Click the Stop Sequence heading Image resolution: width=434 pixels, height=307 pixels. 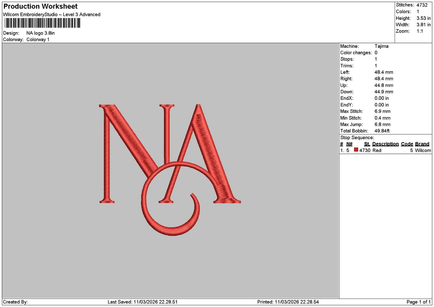357,138
